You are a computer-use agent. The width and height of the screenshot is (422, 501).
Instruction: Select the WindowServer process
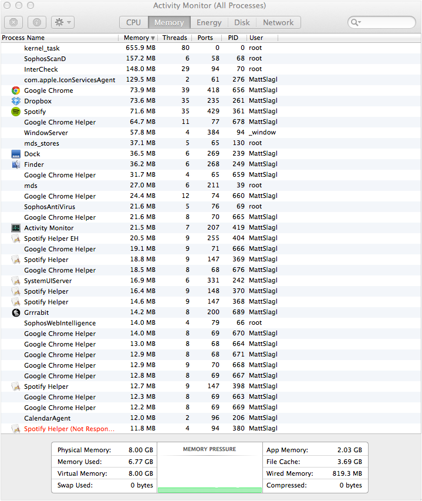211,133
